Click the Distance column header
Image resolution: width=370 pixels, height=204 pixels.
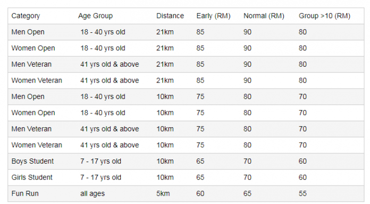pos(170,16)
